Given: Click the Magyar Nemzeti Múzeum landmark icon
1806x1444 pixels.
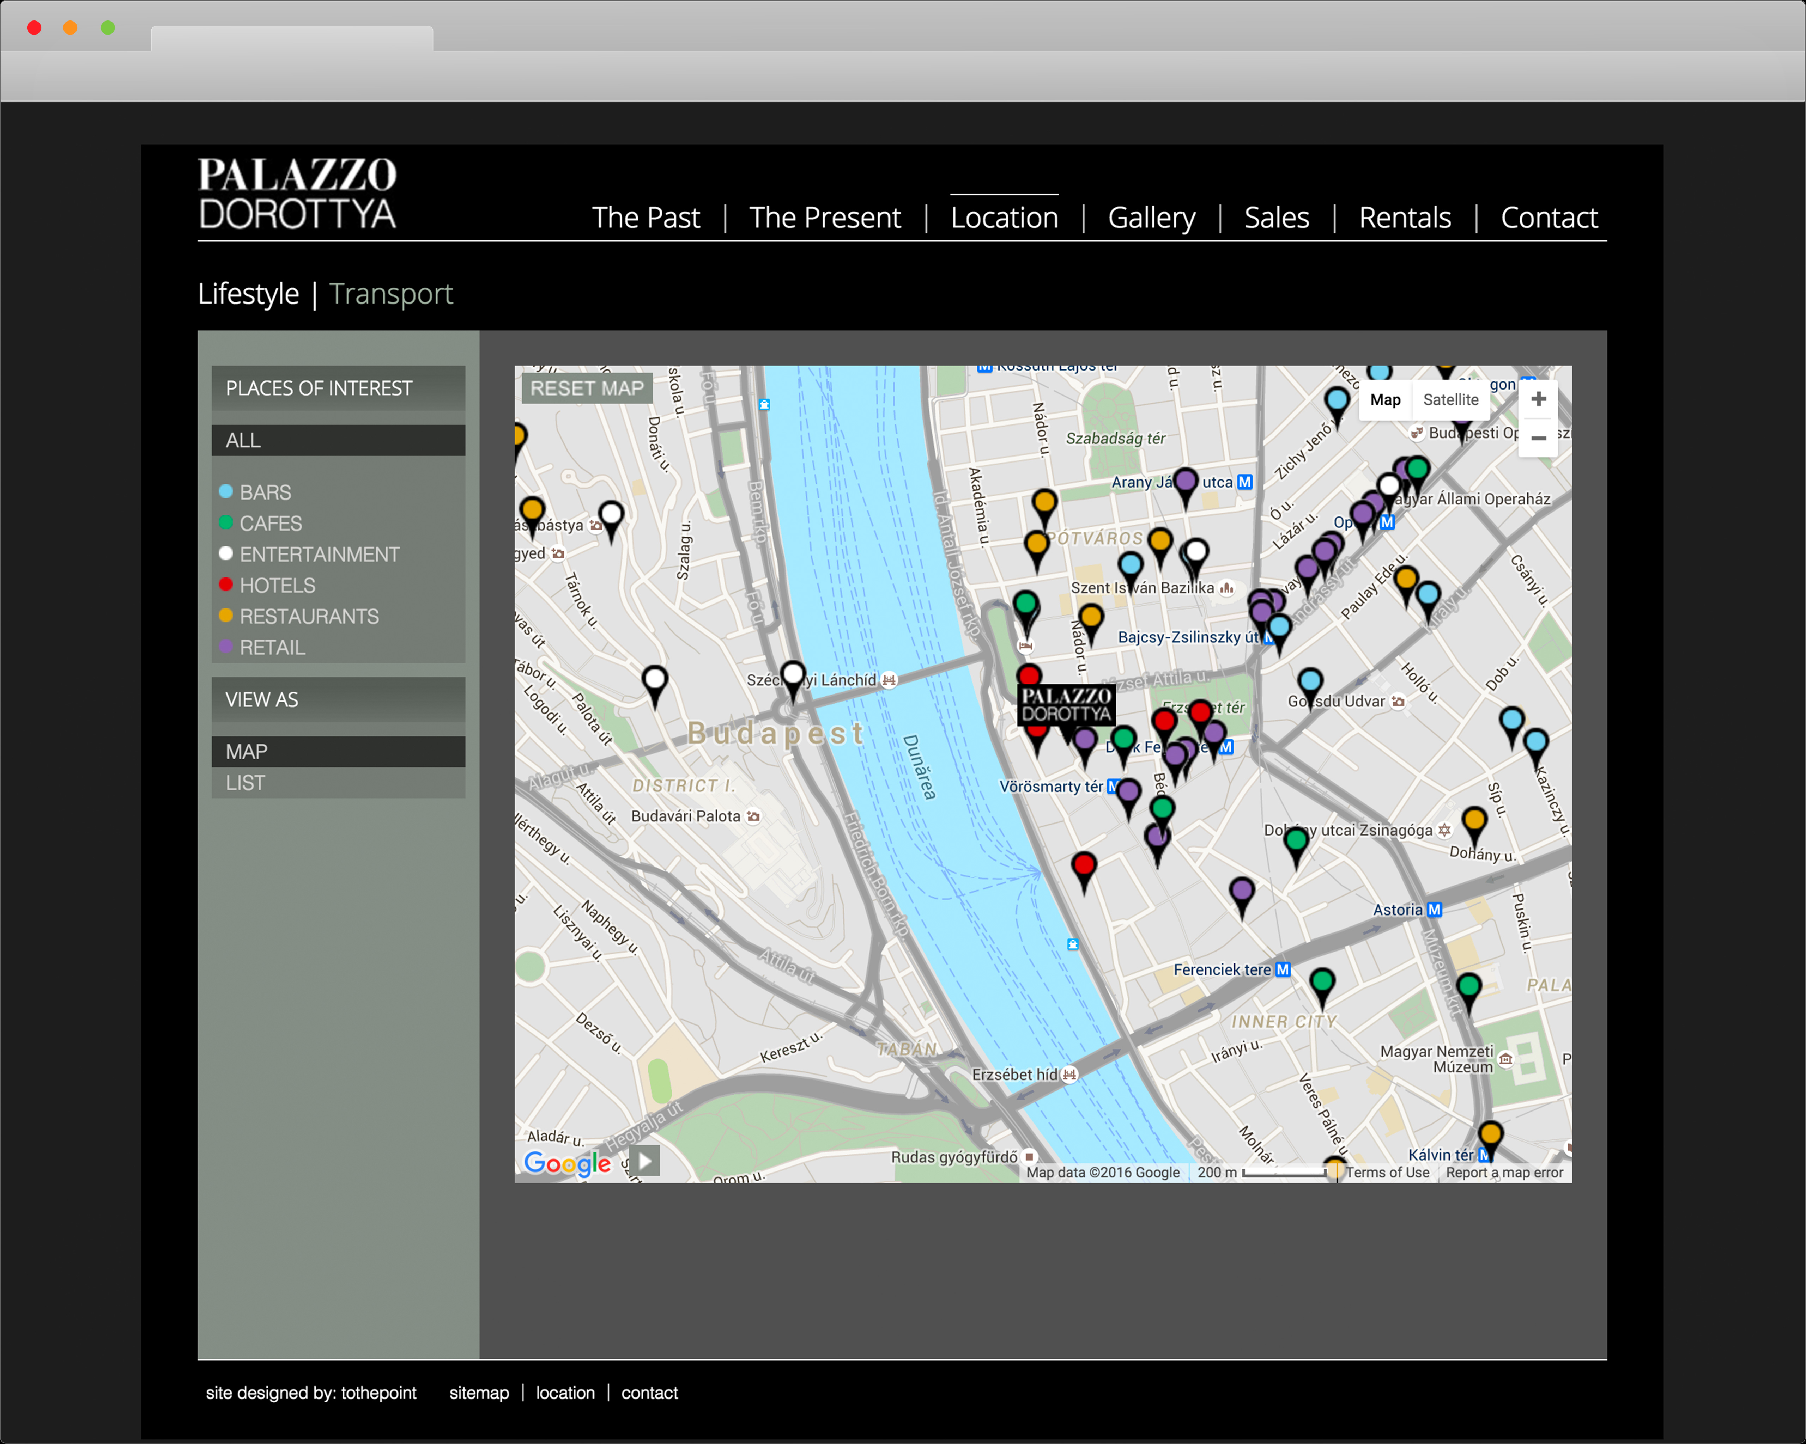Looking at the screenshot, I should point(1505,1059).
